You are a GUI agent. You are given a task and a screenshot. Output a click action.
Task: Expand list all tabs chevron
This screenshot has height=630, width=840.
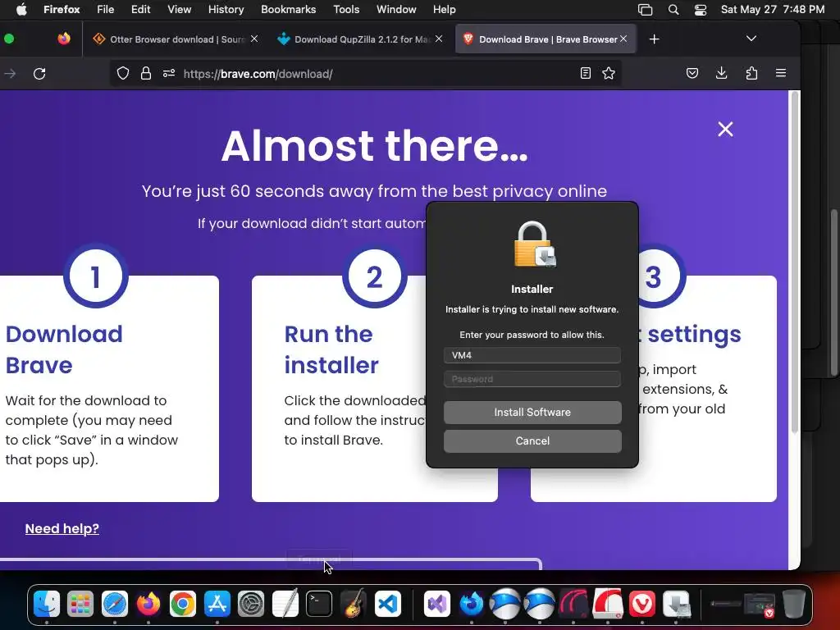click(751, 39)
